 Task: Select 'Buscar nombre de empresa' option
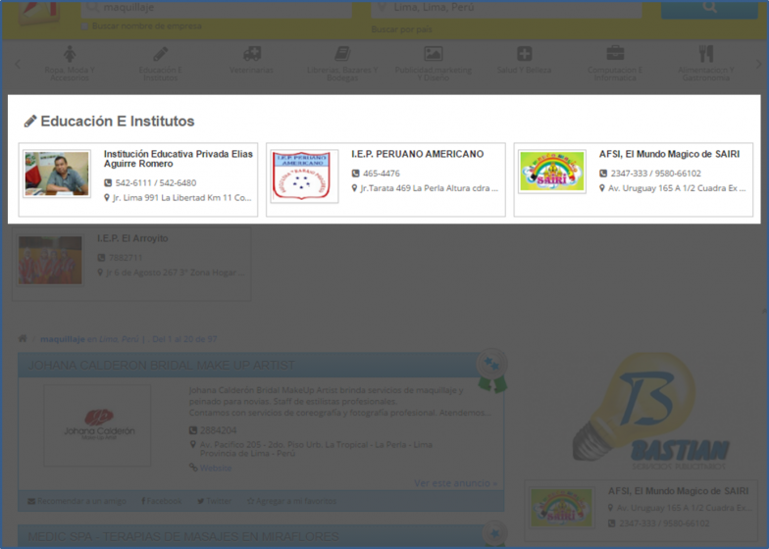coord(85,26)
